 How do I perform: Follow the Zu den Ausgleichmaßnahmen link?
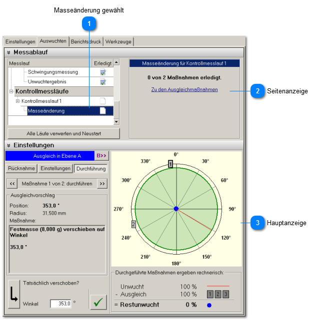pos(184,90)
